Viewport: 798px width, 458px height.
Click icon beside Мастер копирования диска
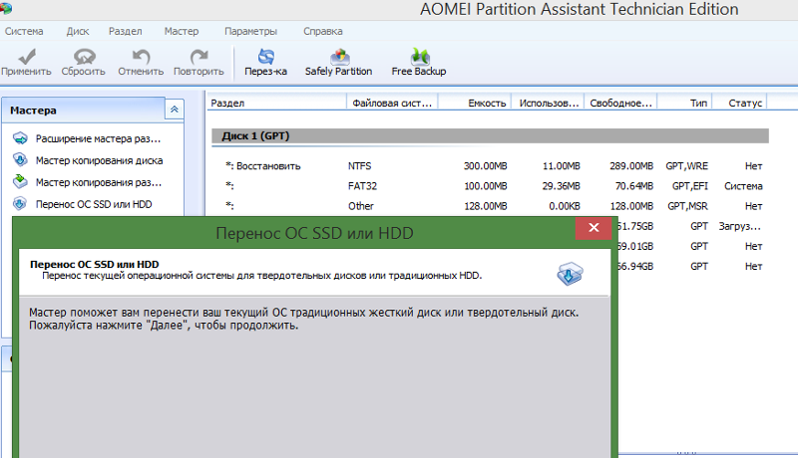(20, 160)
